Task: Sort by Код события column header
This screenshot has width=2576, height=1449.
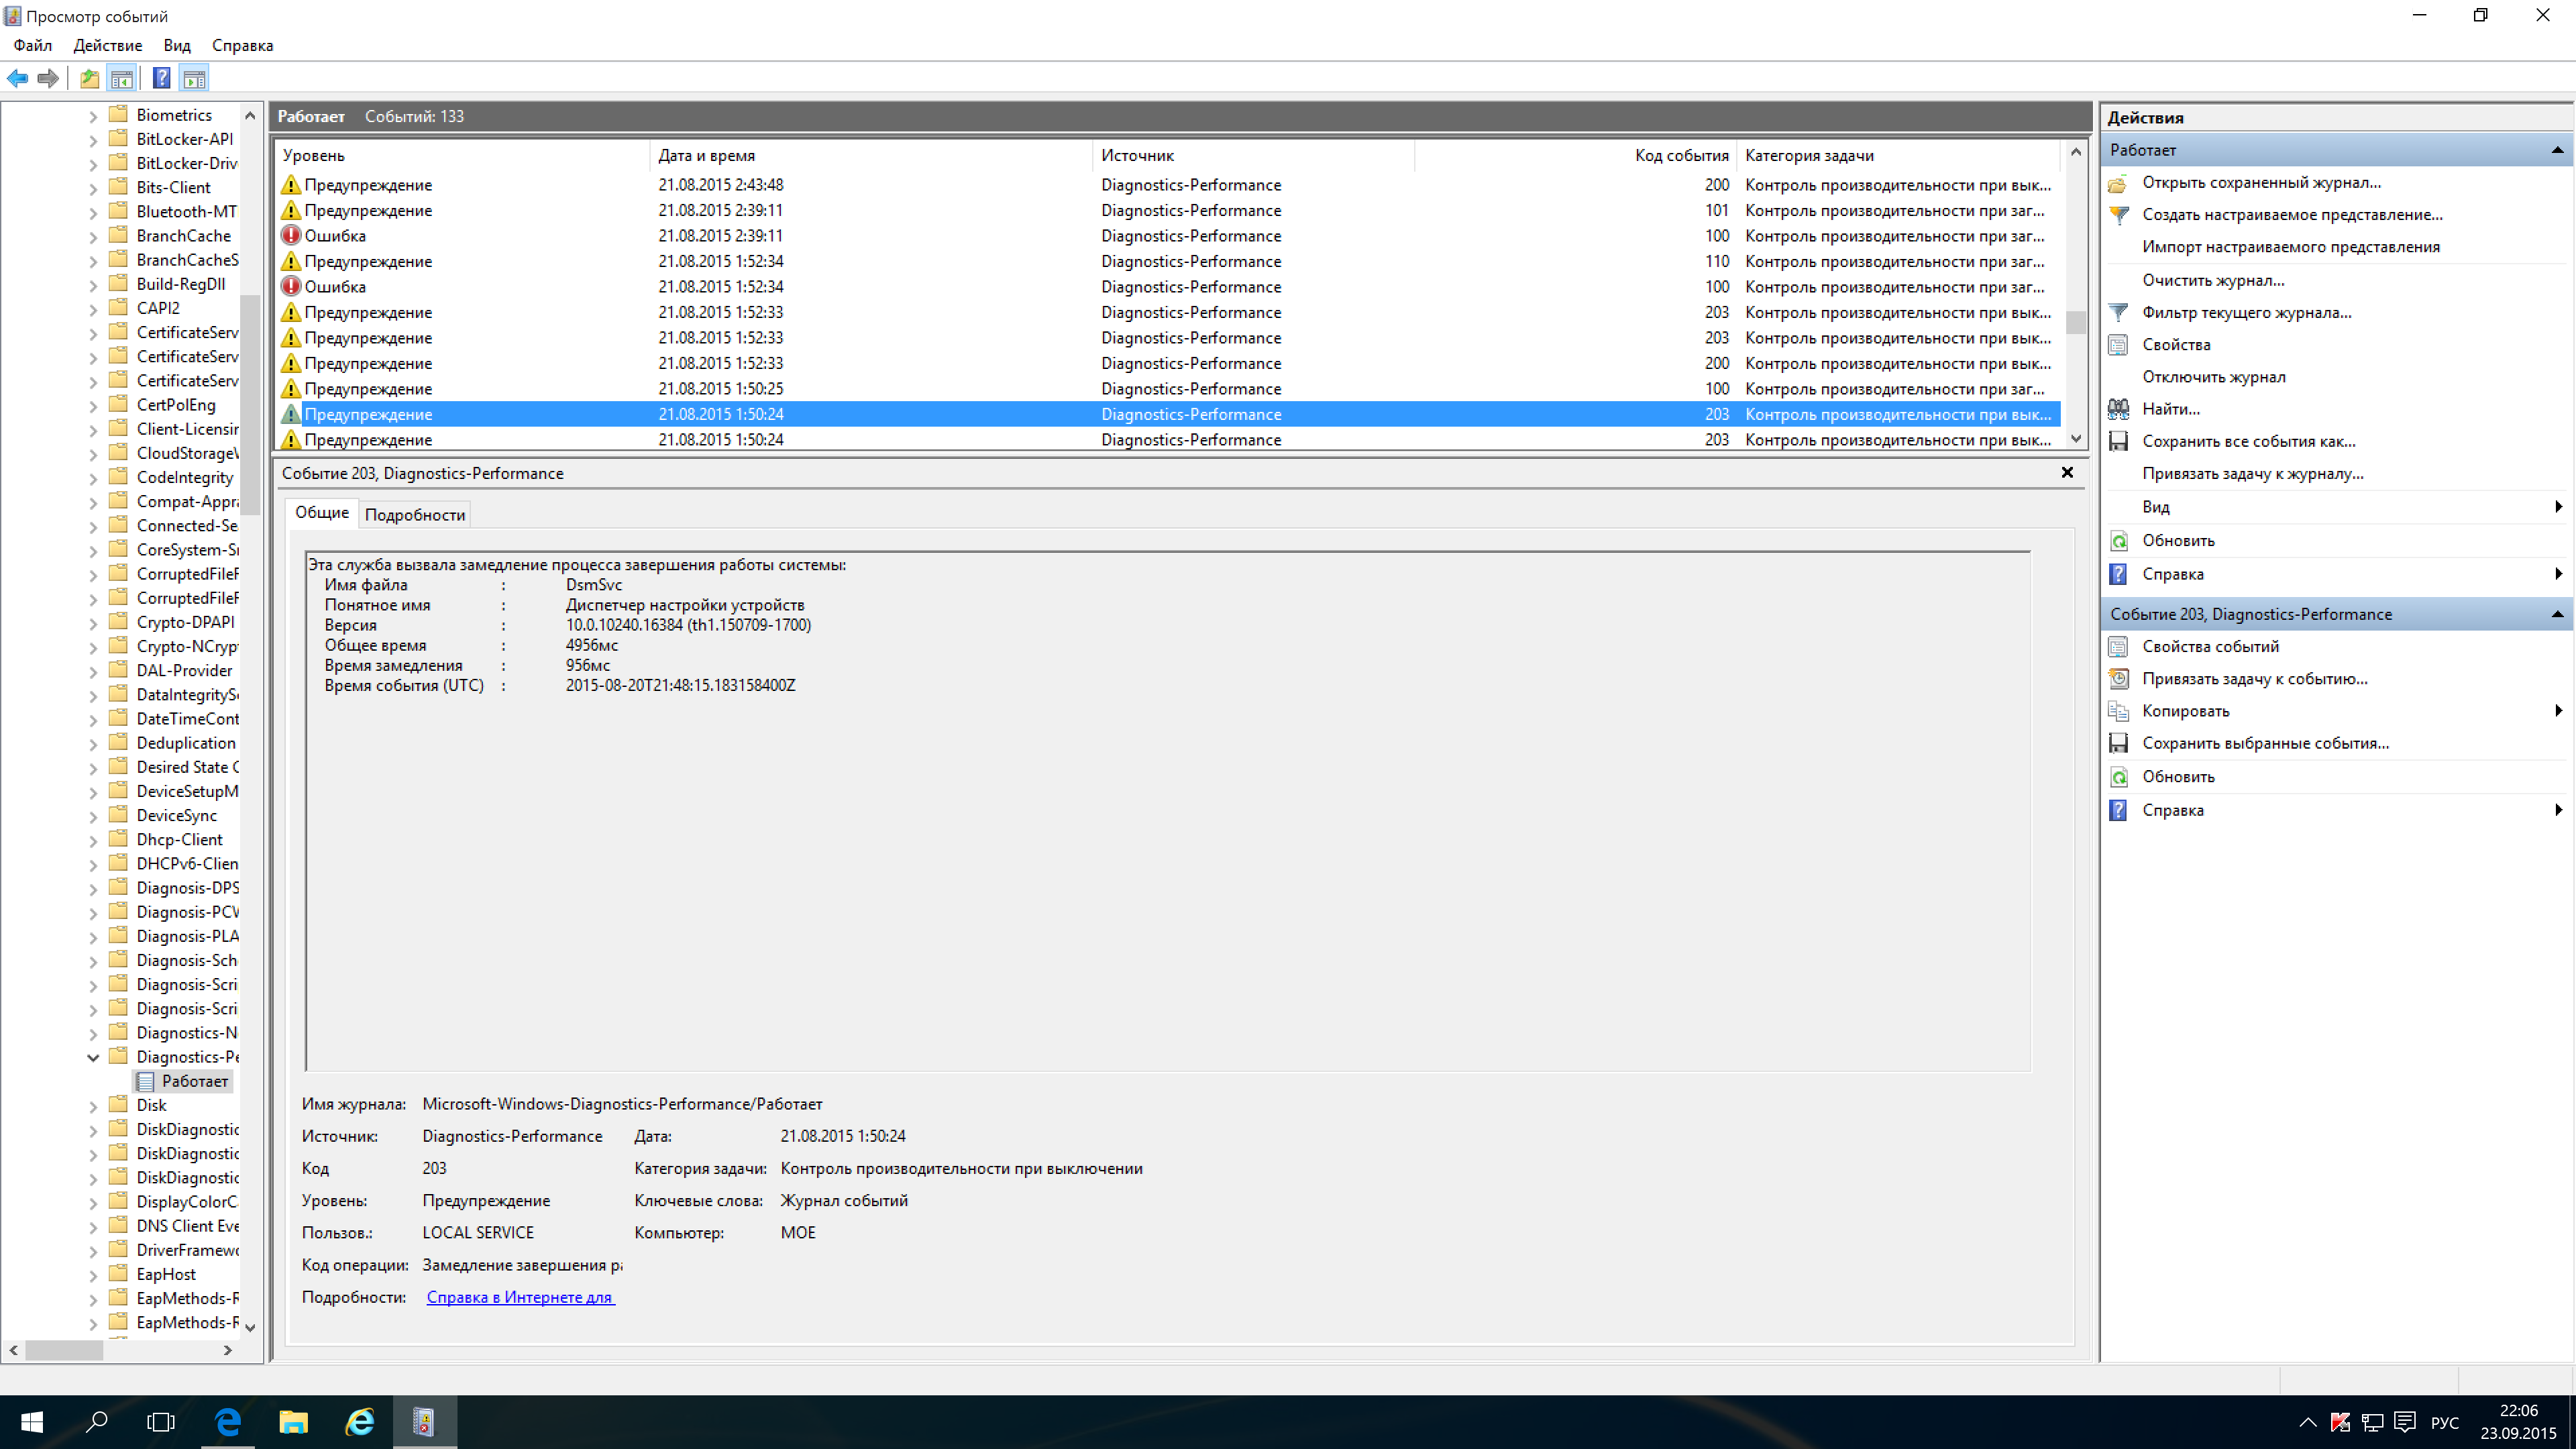Action: (x=1681, y=156)
